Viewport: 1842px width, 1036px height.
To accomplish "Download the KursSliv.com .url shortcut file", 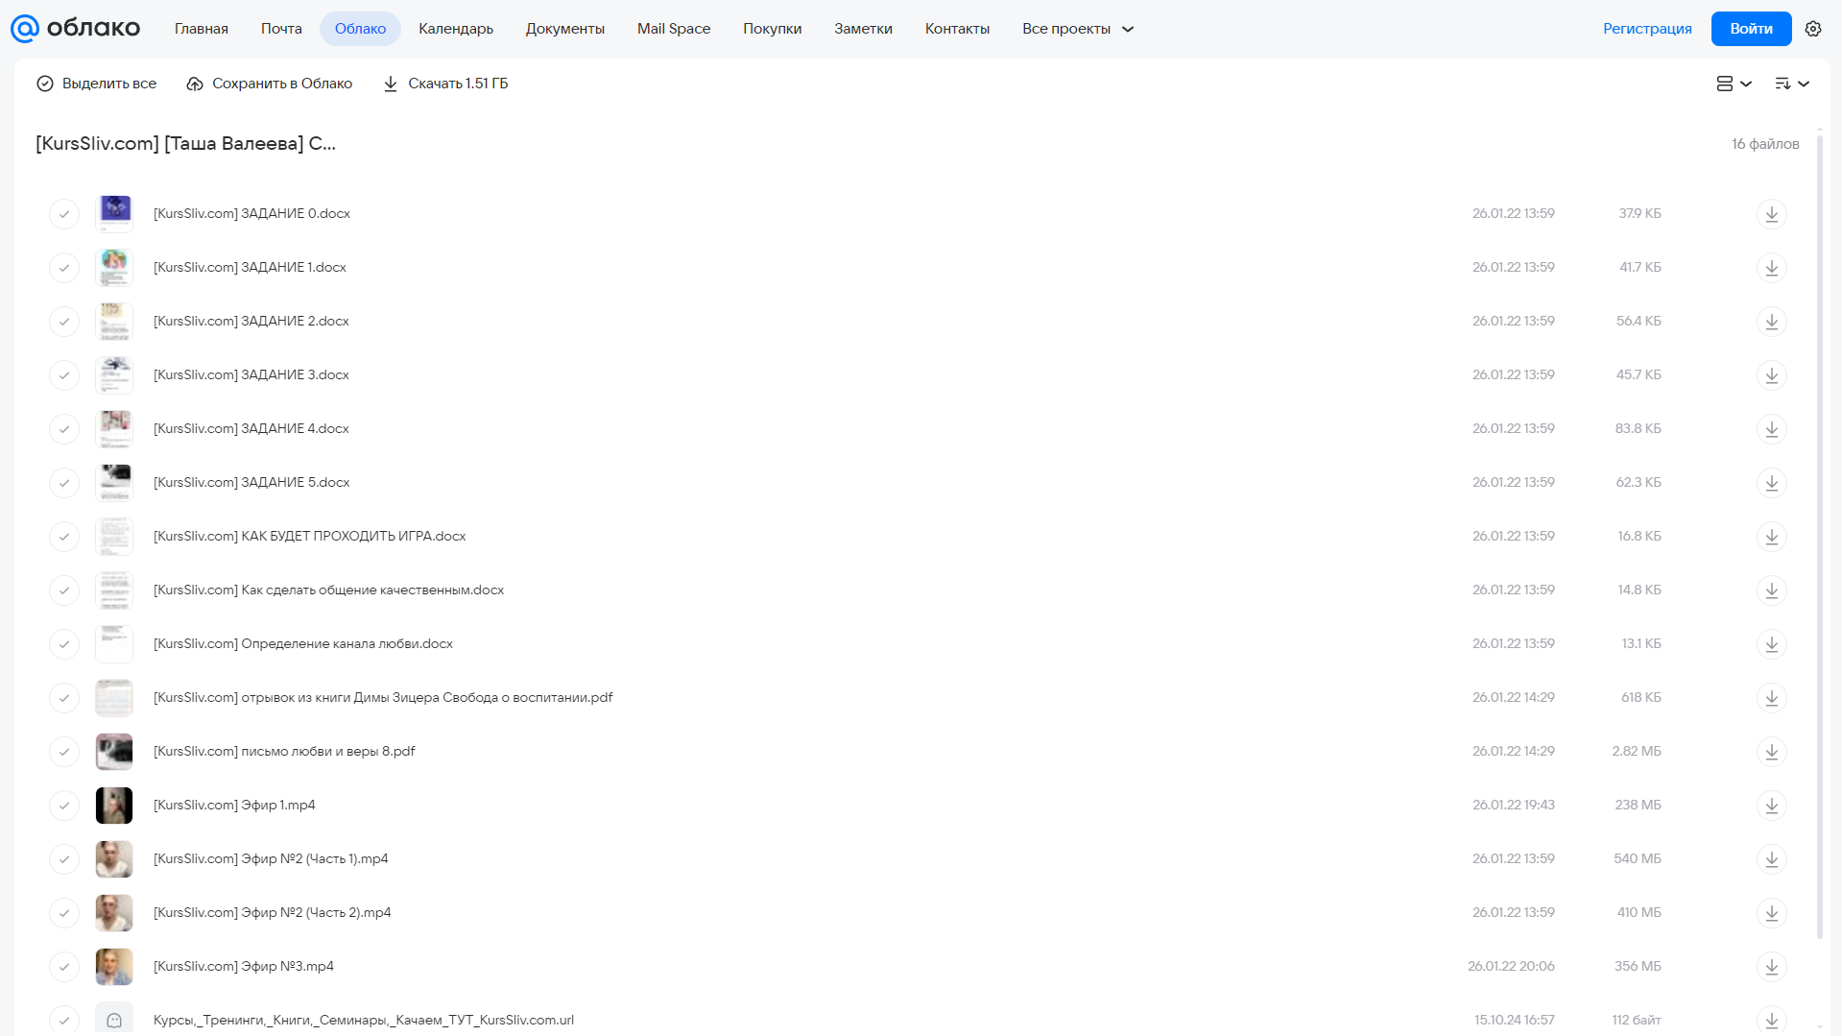I will click(1771, 1020).
